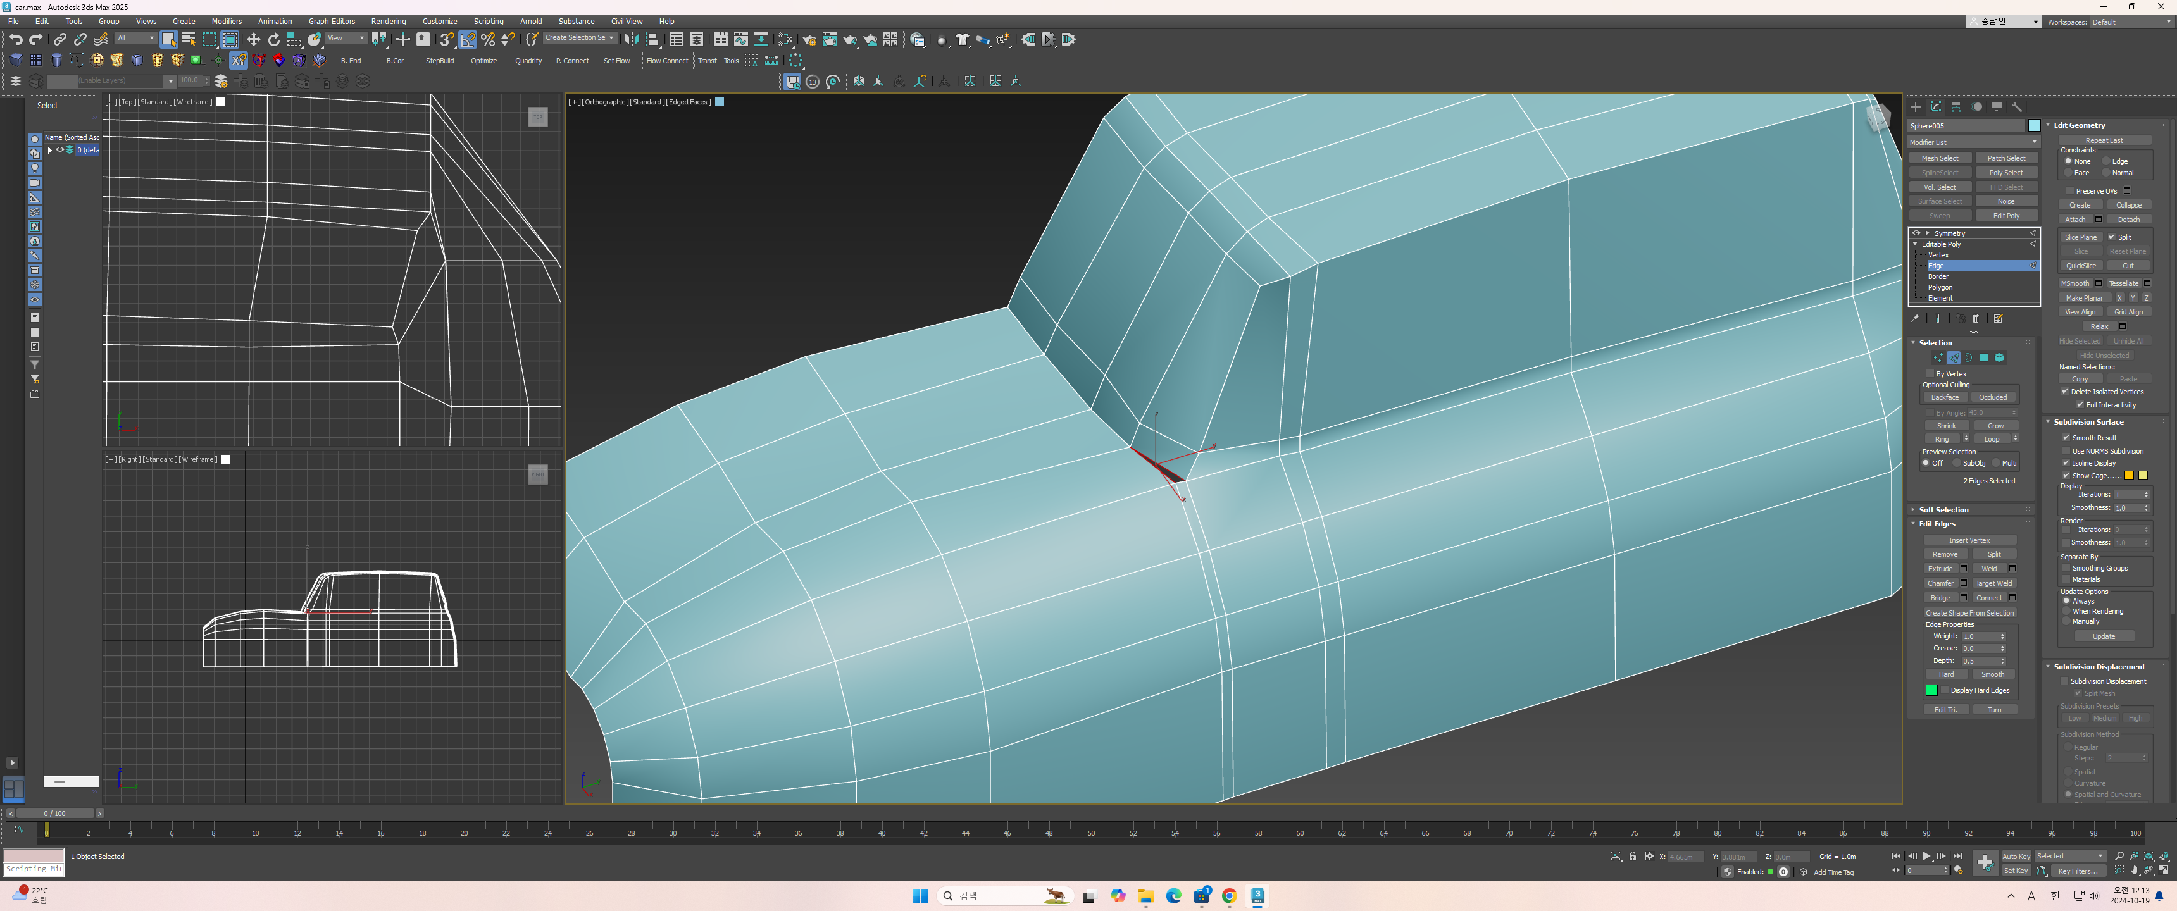2177x911 pixels.
Task: Open the Arnold menu
Action: point(531,21)
